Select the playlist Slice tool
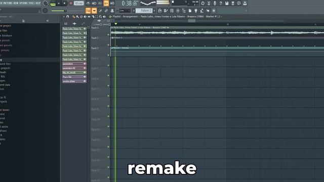324x182 pixels. tap(93, 17)
